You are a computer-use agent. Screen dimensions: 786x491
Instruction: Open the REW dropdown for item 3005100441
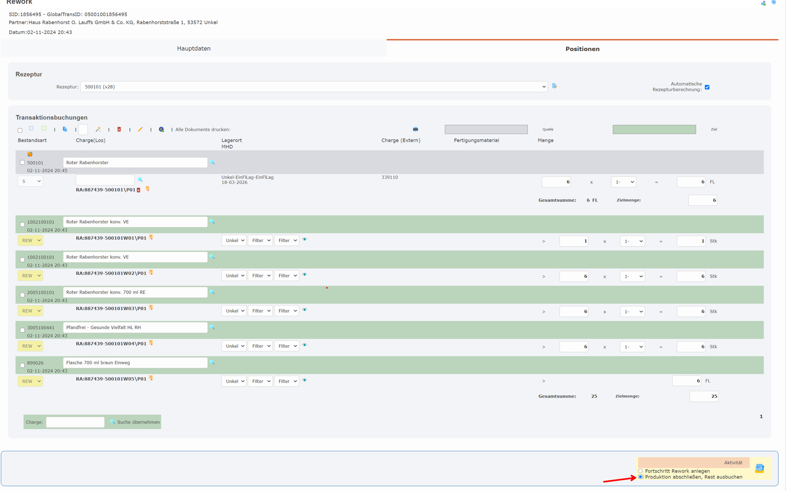click(30, 346)
